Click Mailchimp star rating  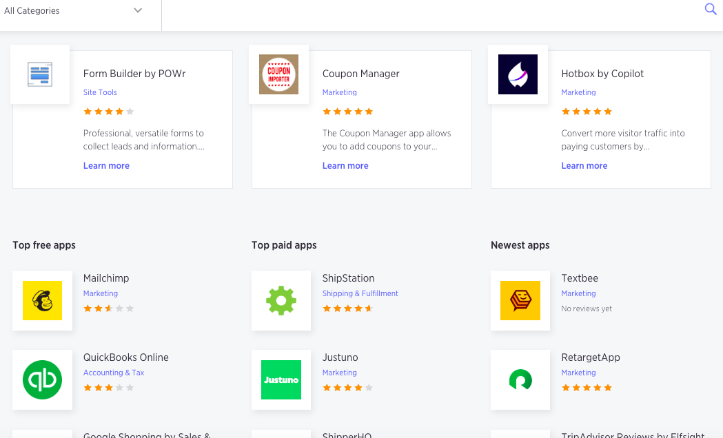pos(108,309)
